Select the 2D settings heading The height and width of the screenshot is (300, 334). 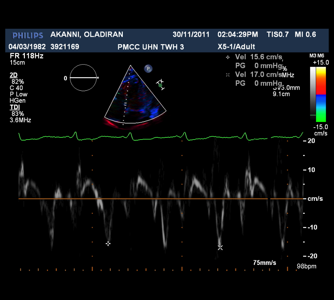13,75
